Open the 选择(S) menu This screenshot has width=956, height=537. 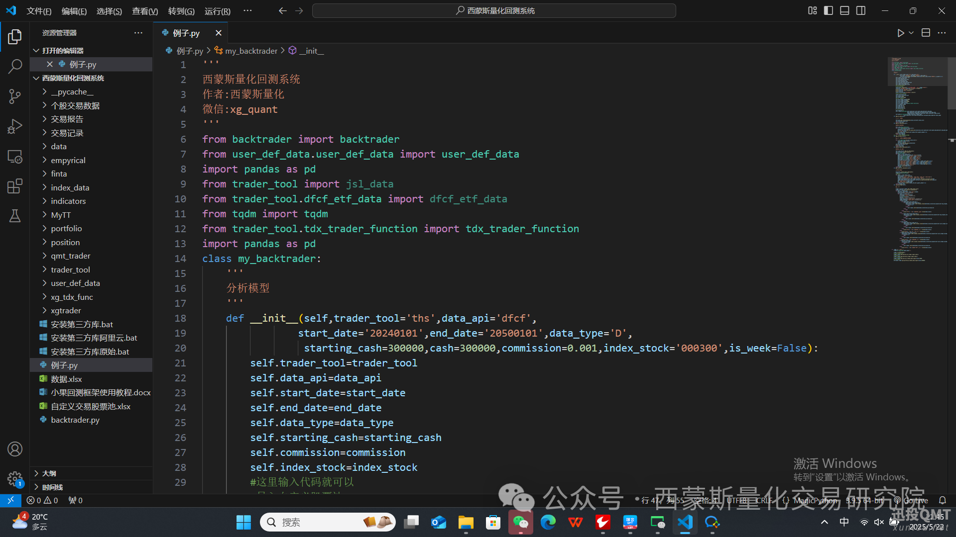(109, 11)
